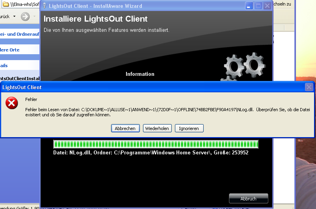316x209 pixels.
Task: Click the 'Andere Orte' panel header in Explorer
Action: 20,50
